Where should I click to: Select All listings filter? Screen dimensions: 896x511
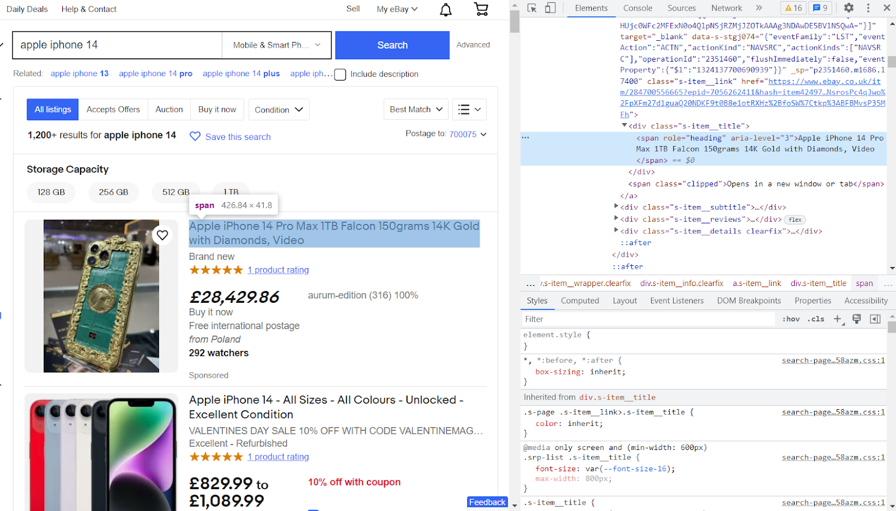[53, 110]
